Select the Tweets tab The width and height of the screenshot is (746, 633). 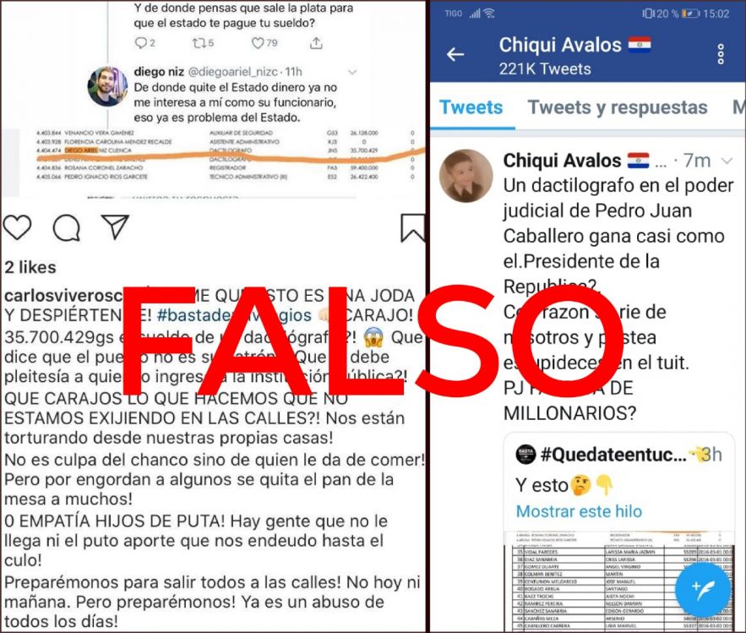click(471, 107)
